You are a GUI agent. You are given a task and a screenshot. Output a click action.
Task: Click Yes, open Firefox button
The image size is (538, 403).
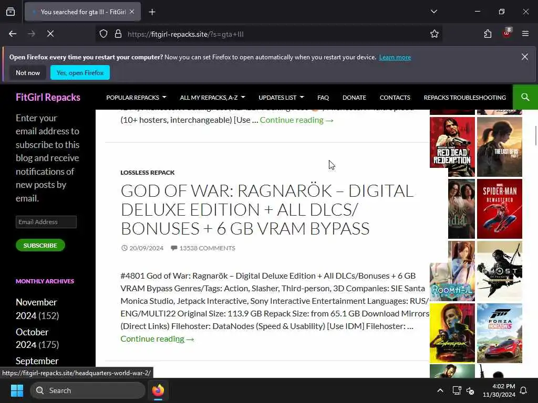80,72
